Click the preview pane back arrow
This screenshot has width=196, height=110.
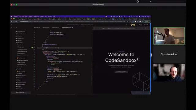pos(95,28)
